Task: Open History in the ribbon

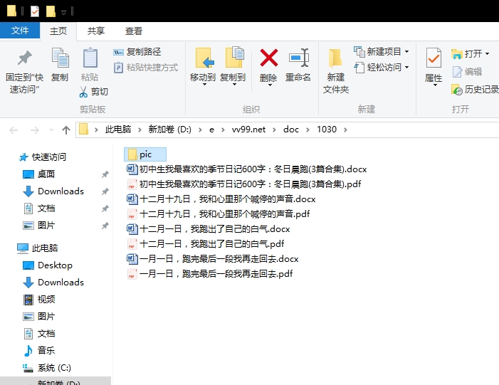Action: [475, 90]
